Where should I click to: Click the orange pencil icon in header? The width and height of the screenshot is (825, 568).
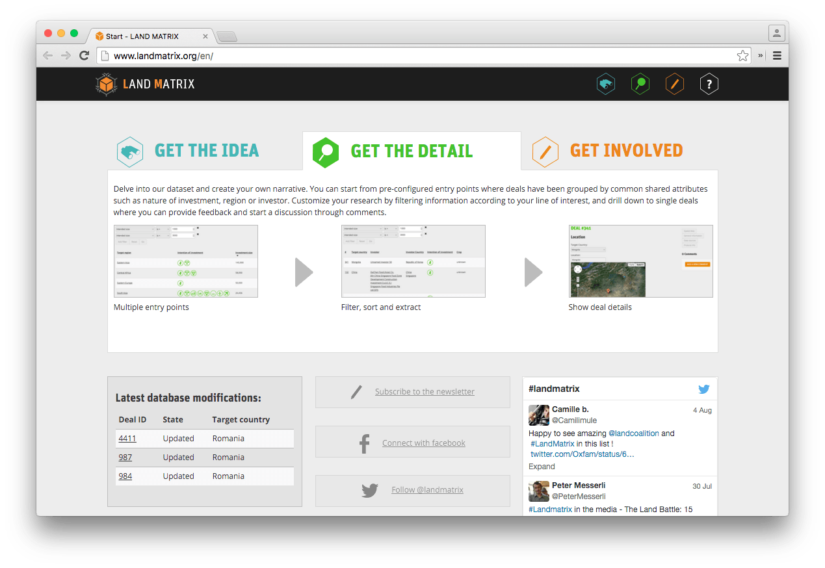click(675, 84)
